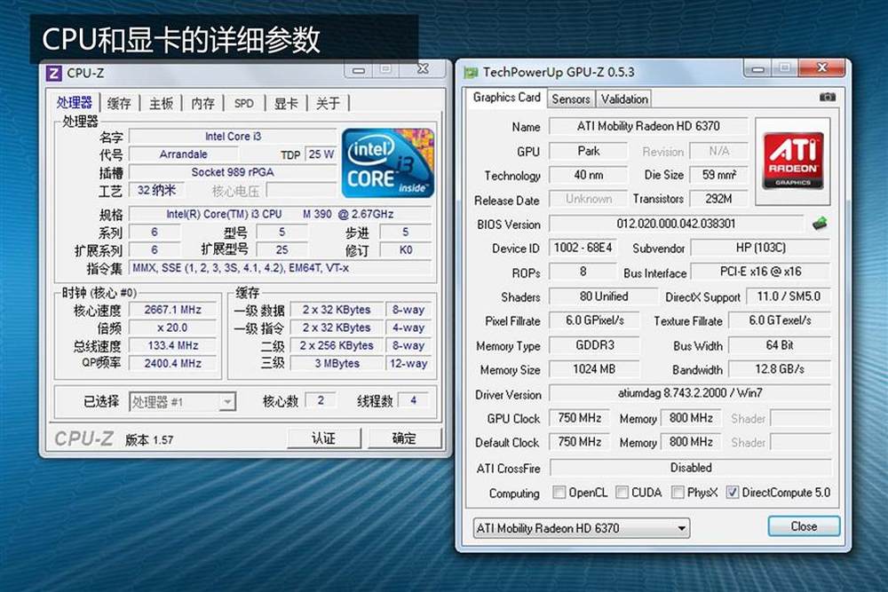Click the code name value Arrandale
Screen dimensions: 888x592
(x=184, y=154)
